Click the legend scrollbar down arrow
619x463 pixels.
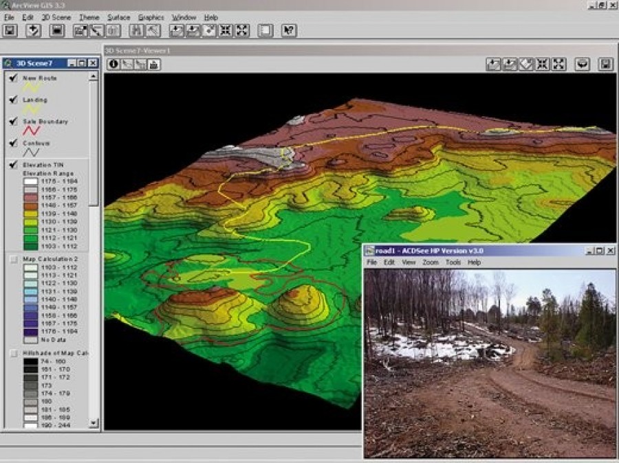tap(94, 425)
